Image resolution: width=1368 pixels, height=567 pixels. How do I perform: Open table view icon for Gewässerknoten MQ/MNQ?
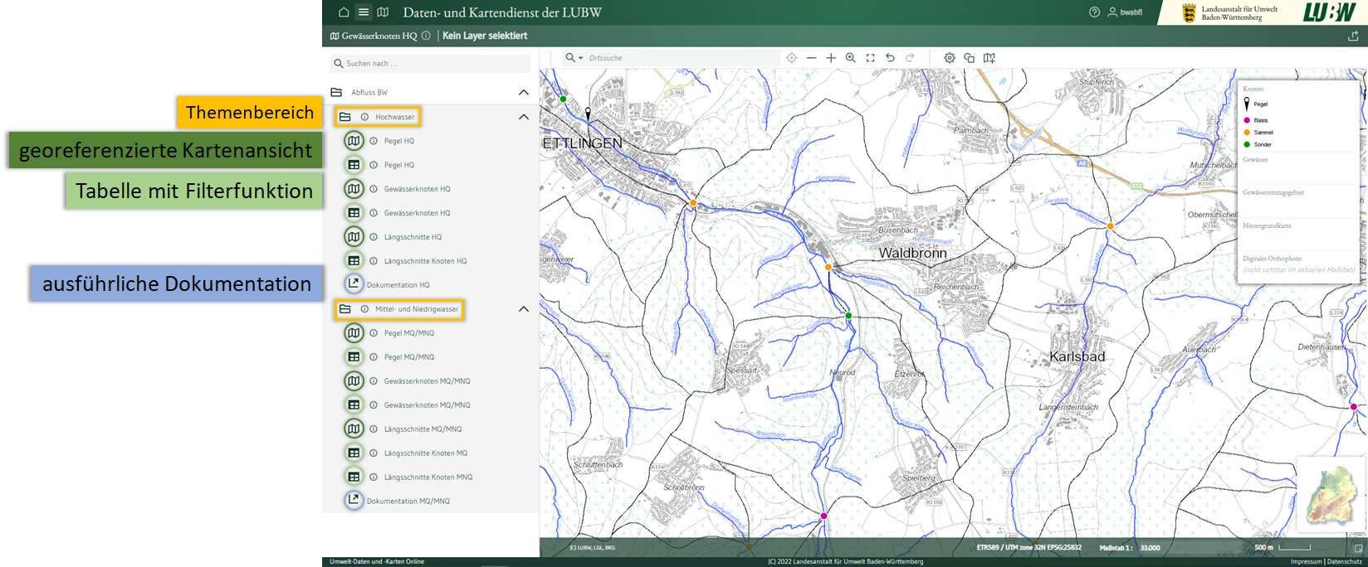pos(354,405)
